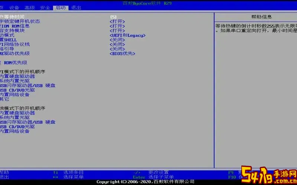The height and width of the screenshot is (185, 297).
Task: Toggle <打开> value for 容支持模块
Action: [x=117, y=31]
